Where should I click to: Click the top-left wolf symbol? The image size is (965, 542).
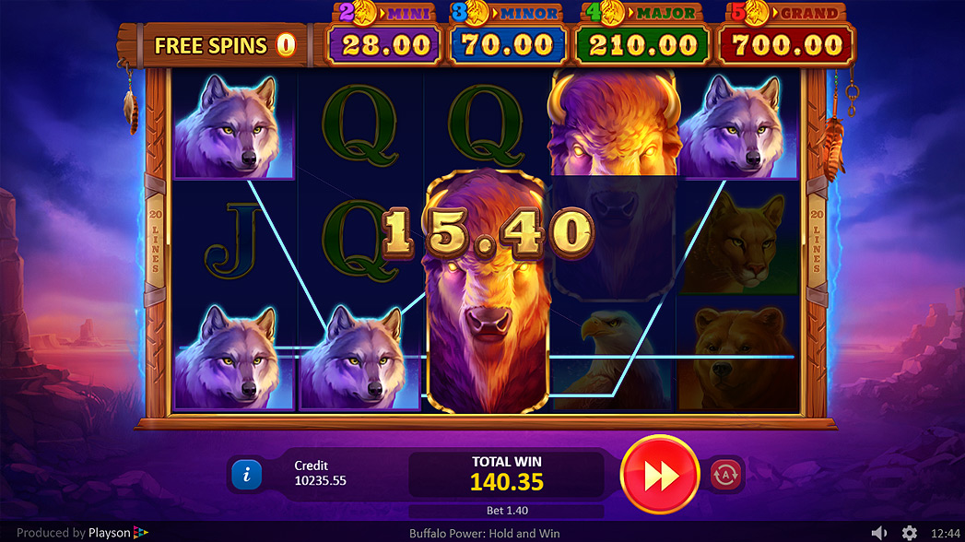point(233,126)
